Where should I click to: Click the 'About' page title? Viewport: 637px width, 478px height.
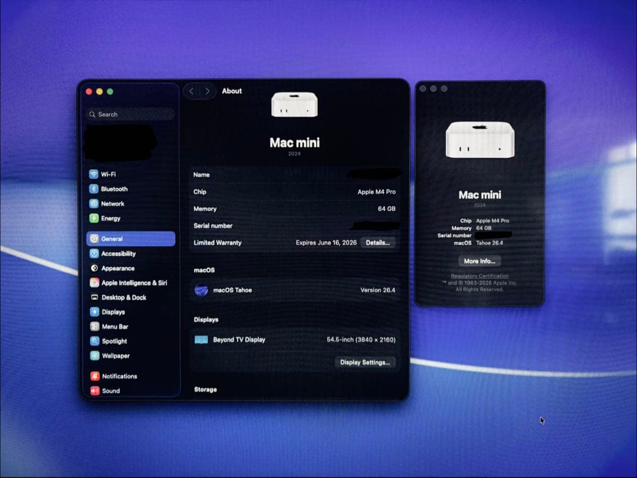click(x=232, y=91)
